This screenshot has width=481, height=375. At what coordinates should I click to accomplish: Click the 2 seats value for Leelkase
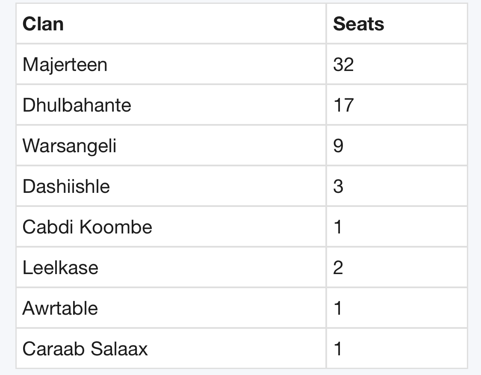point(338,268)
